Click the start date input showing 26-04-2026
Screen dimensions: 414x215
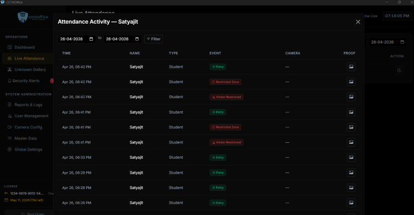(77, 39)
